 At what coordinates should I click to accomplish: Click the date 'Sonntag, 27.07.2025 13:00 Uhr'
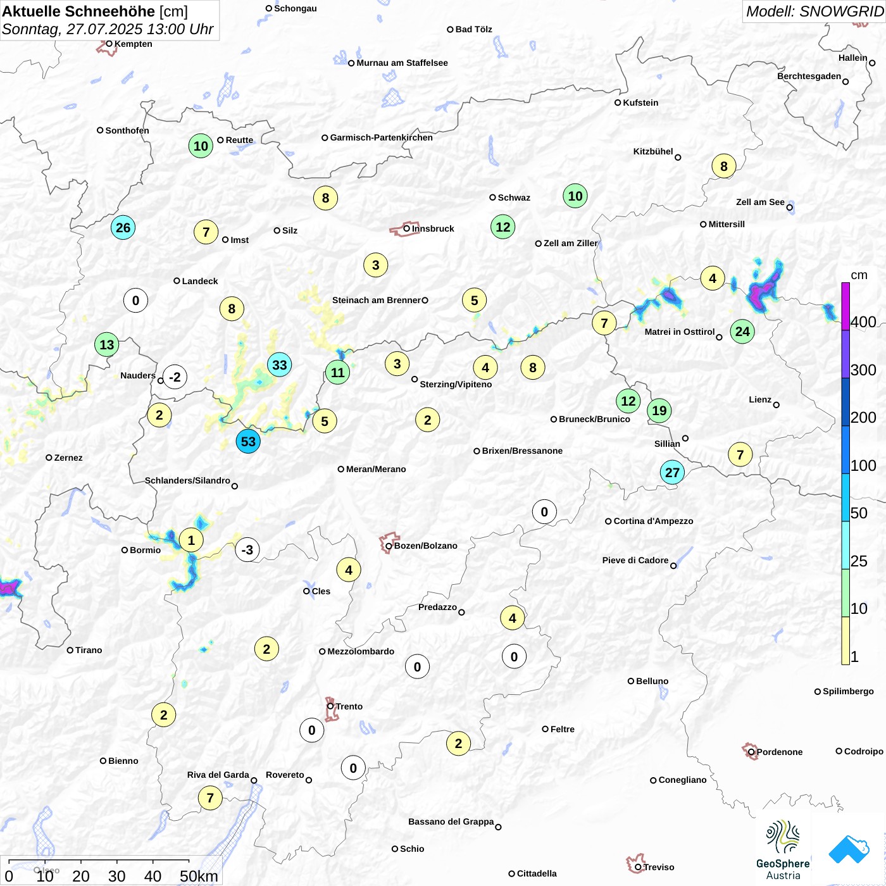pos(108,29)
